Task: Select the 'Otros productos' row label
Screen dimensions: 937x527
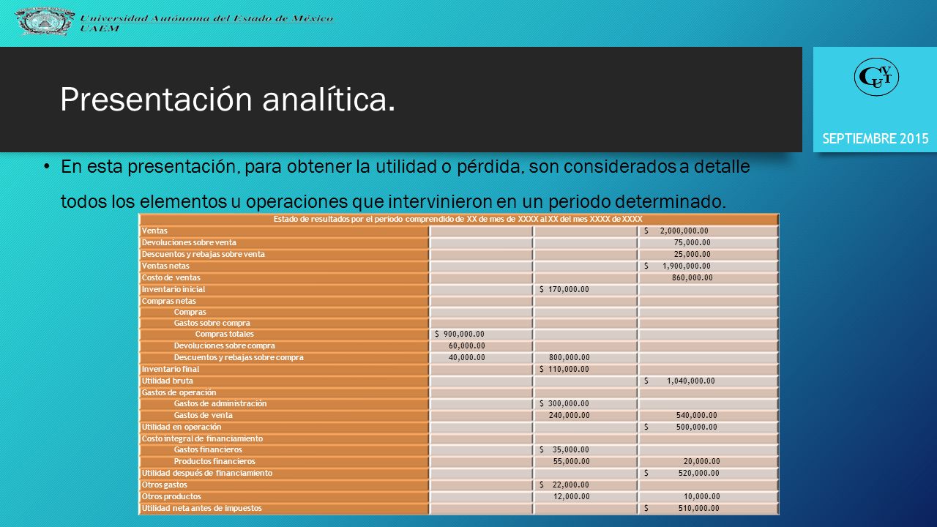Action: pos(171,496)
